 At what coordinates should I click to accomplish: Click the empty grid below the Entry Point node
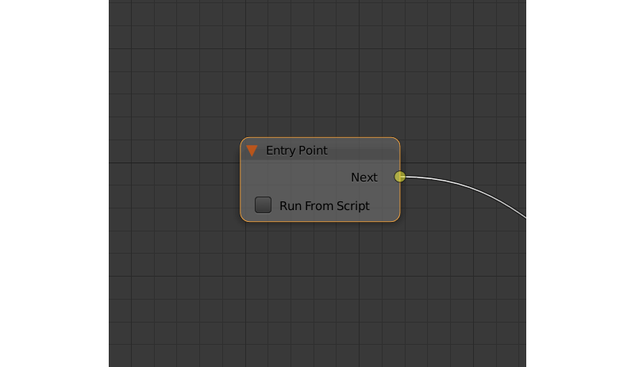point(317,293)
